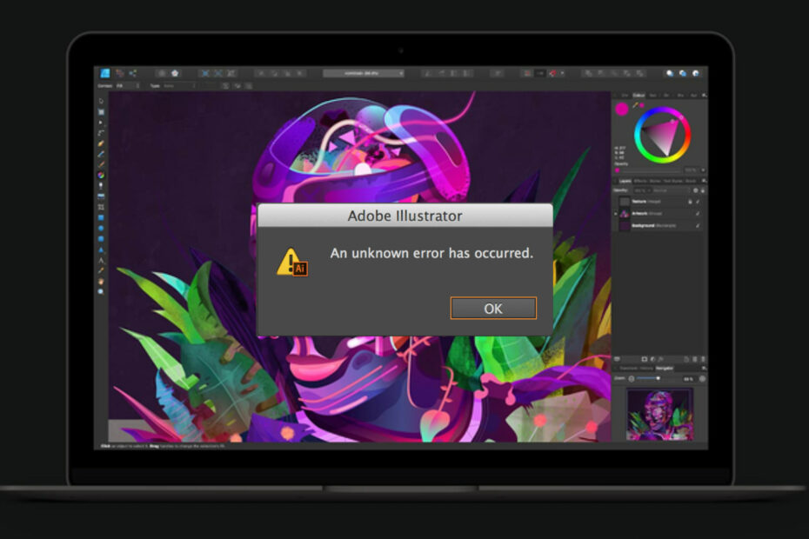Select the Artwork group layer
Viewport: 809px width, 539px height.
[x=660, y=214]
